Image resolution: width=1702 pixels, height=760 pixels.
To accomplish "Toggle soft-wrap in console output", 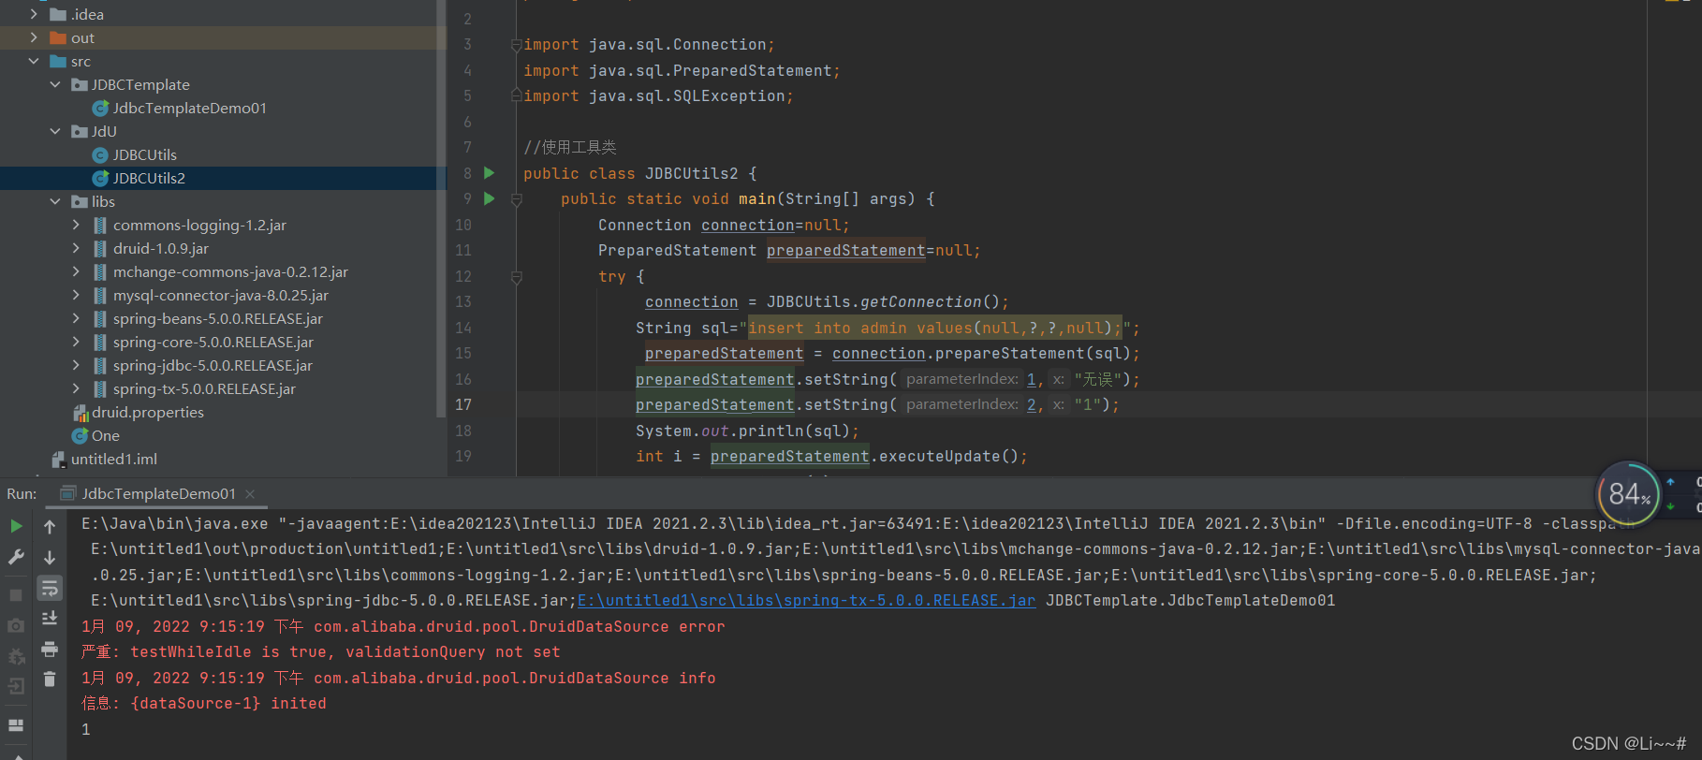I will point(50,588).
